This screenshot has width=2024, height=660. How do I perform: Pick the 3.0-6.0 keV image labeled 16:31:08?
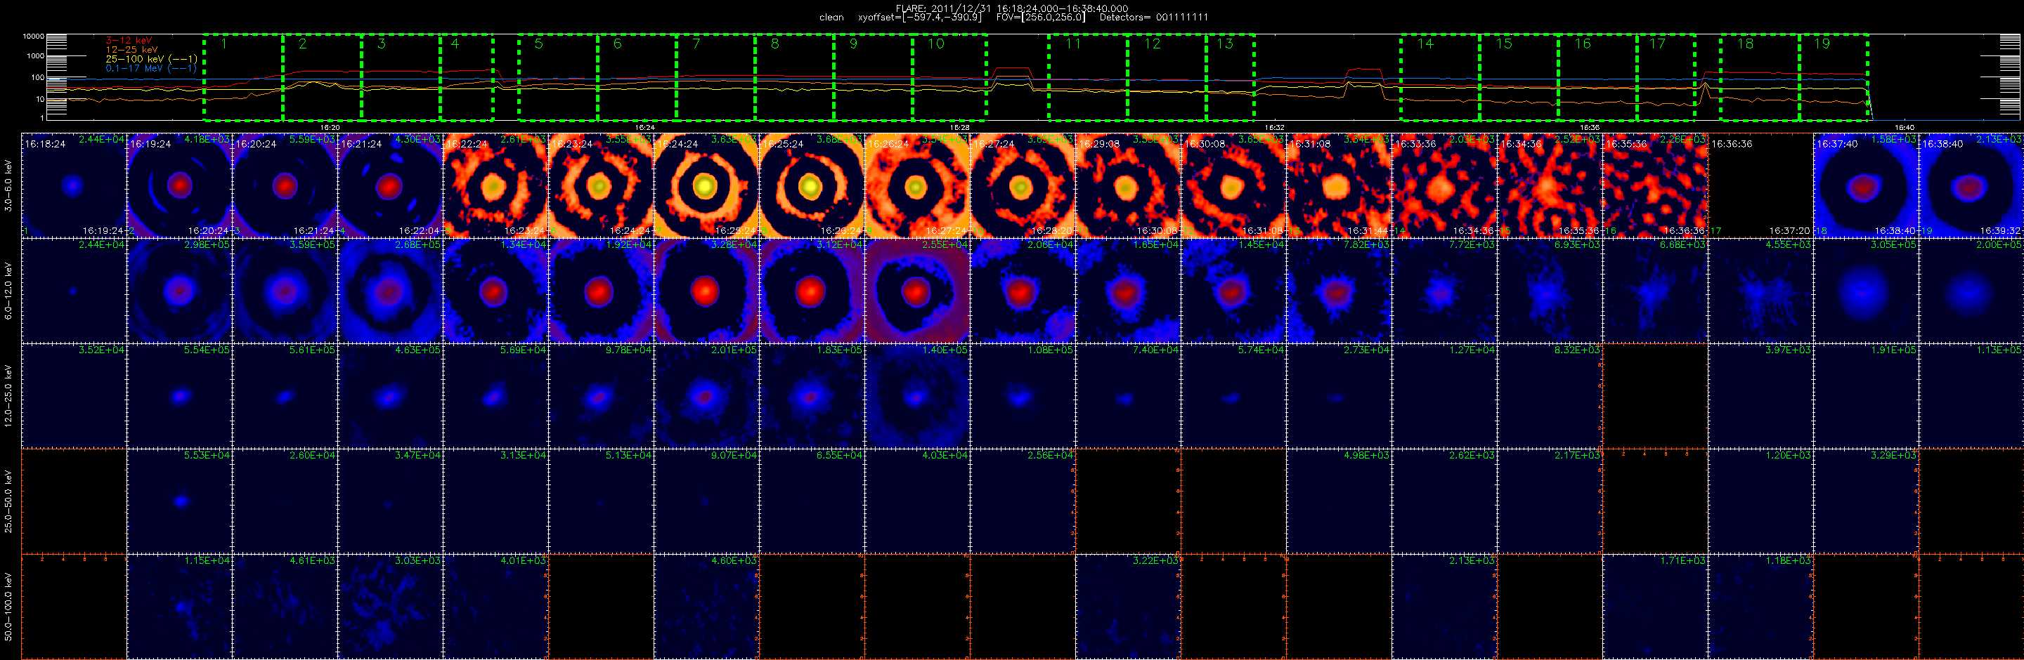tap(1339, 185)
